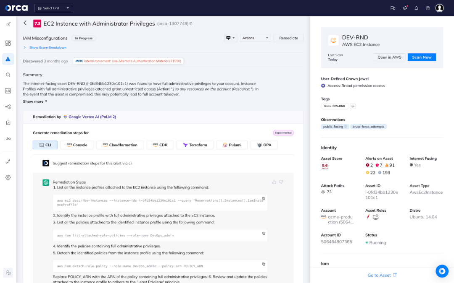Open the Actions dropdown
Screen dimensions: 454x283
click(255, 38)
